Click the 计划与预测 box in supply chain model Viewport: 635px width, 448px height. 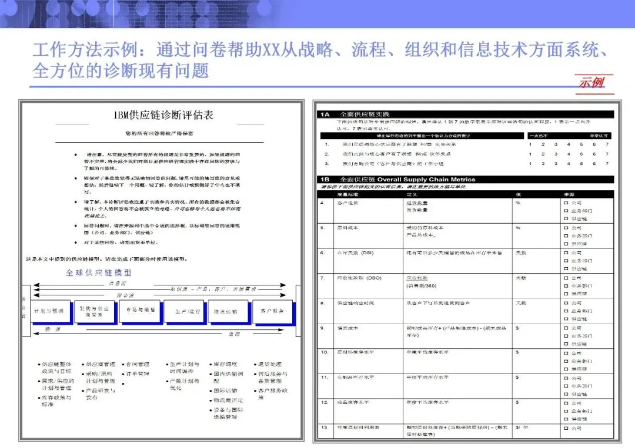click(49, 311)
